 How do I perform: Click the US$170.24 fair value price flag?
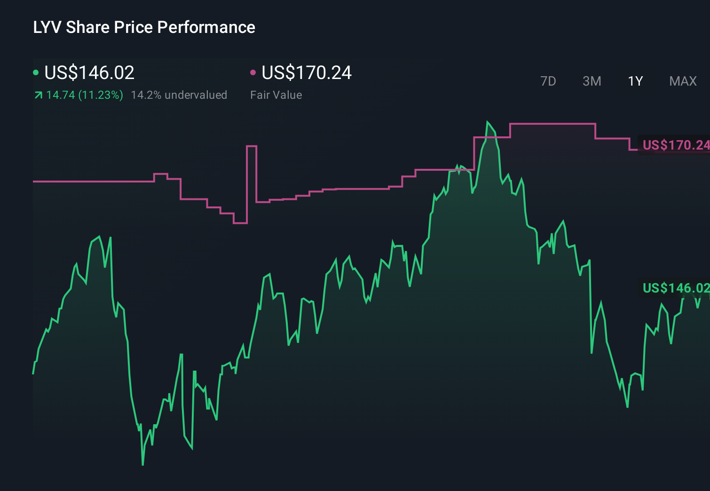675,145
